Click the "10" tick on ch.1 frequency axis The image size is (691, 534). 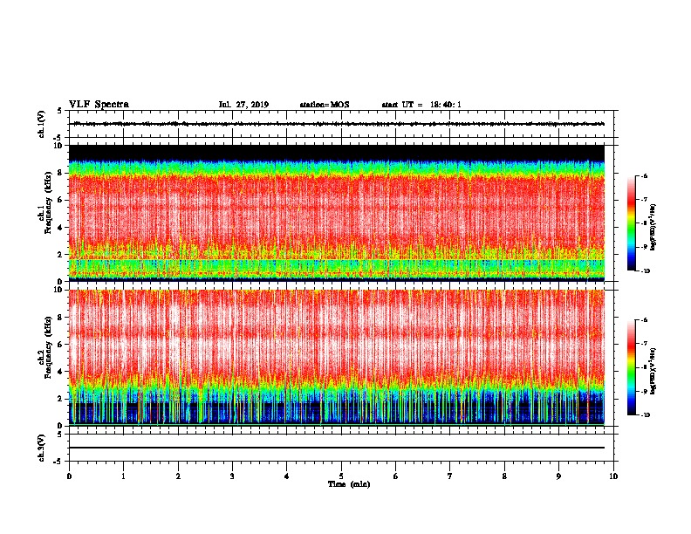(58, 146)
